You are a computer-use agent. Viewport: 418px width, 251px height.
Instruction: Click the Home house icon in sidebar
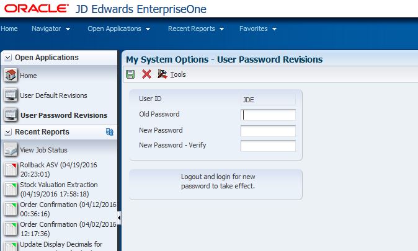[x=11, y=76]
